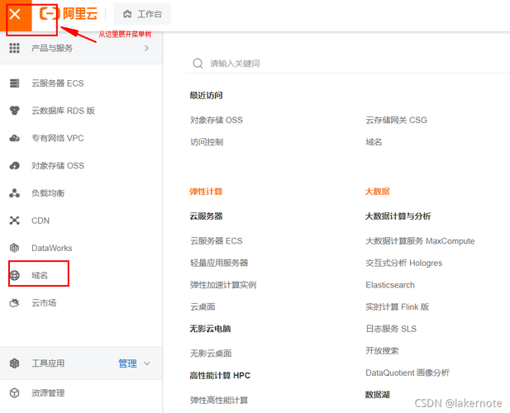
Task: Expand 产品与服务 using the right chevron
Action: pyautogui.click(x=146, y=48)
